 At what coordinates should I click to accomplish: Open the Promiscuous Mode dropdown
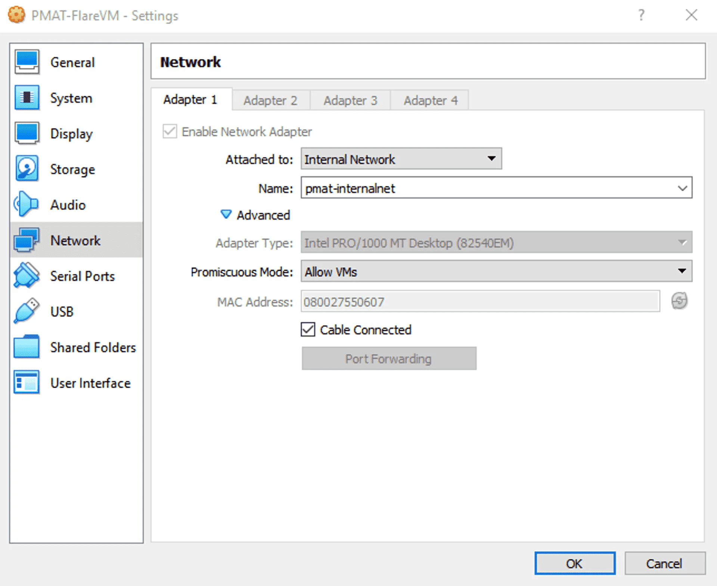coord(496,272)
